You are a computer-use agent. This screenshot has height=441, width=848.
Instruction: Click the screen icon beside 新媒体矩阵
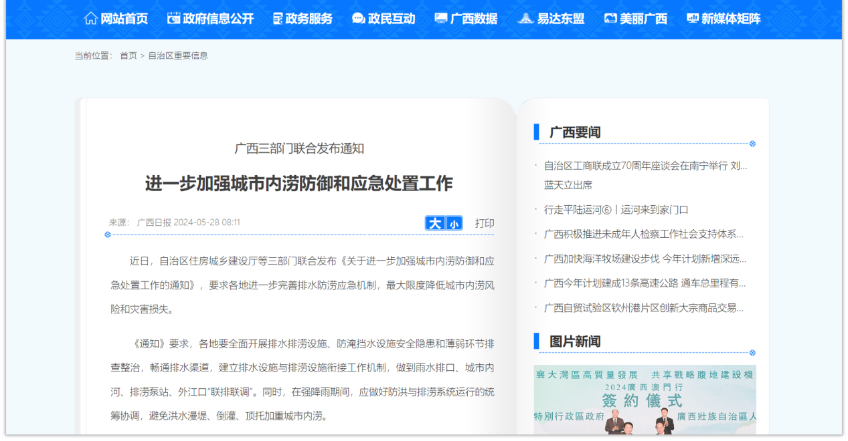pyautogui.click(x=693, y=19)
